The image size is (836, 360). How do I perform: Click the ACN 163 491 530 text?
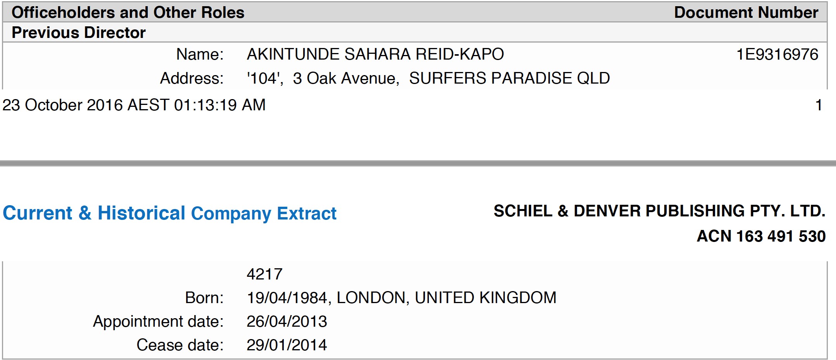pos(761,236)
